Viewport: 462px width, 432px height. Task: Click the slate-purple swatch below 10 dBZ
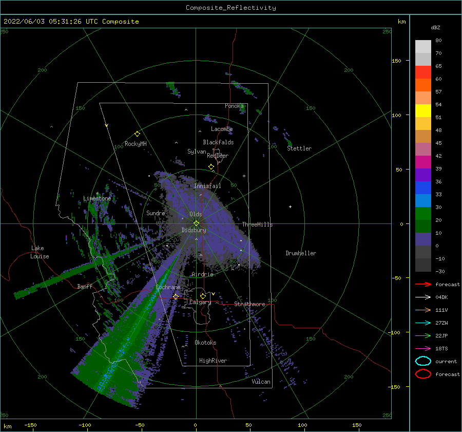click(x=423, y=239)
